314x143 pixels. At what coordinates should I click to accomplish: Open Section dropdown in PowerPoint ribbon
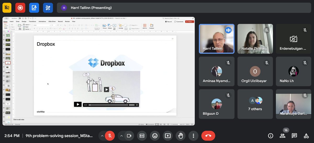coord(27,29)
